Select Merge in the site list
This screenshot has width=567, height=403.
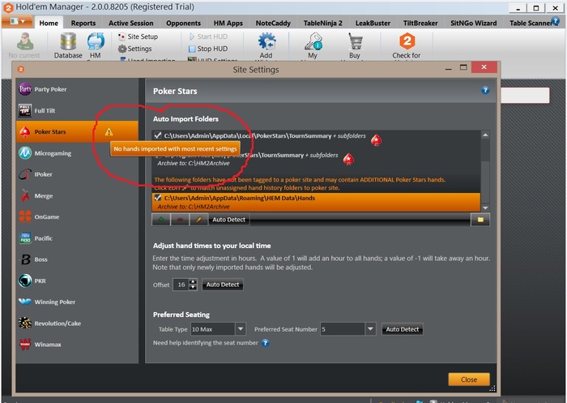coord(77,196)
